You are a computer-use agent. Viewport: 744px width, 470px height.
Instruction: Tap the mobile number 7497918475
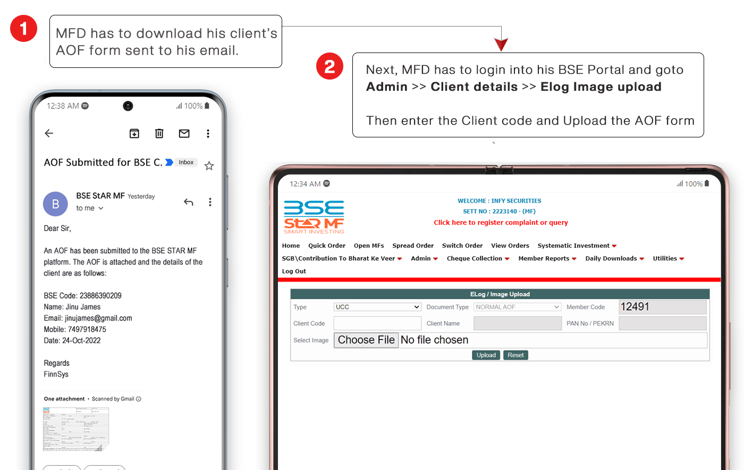(x=87, y=329)
